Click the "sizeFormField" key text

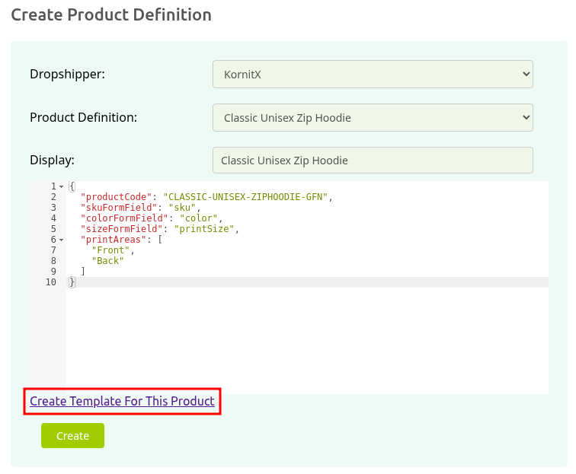122,228
